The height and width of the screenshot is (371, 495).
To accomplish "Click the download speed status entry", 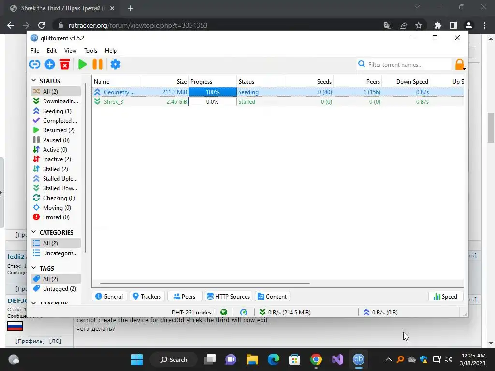I will (285, 313).
